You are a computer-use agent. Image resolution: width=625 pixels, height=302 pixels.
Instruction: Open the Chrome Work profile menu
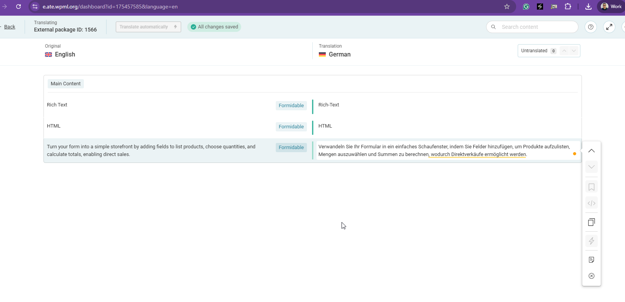[611, 7]
